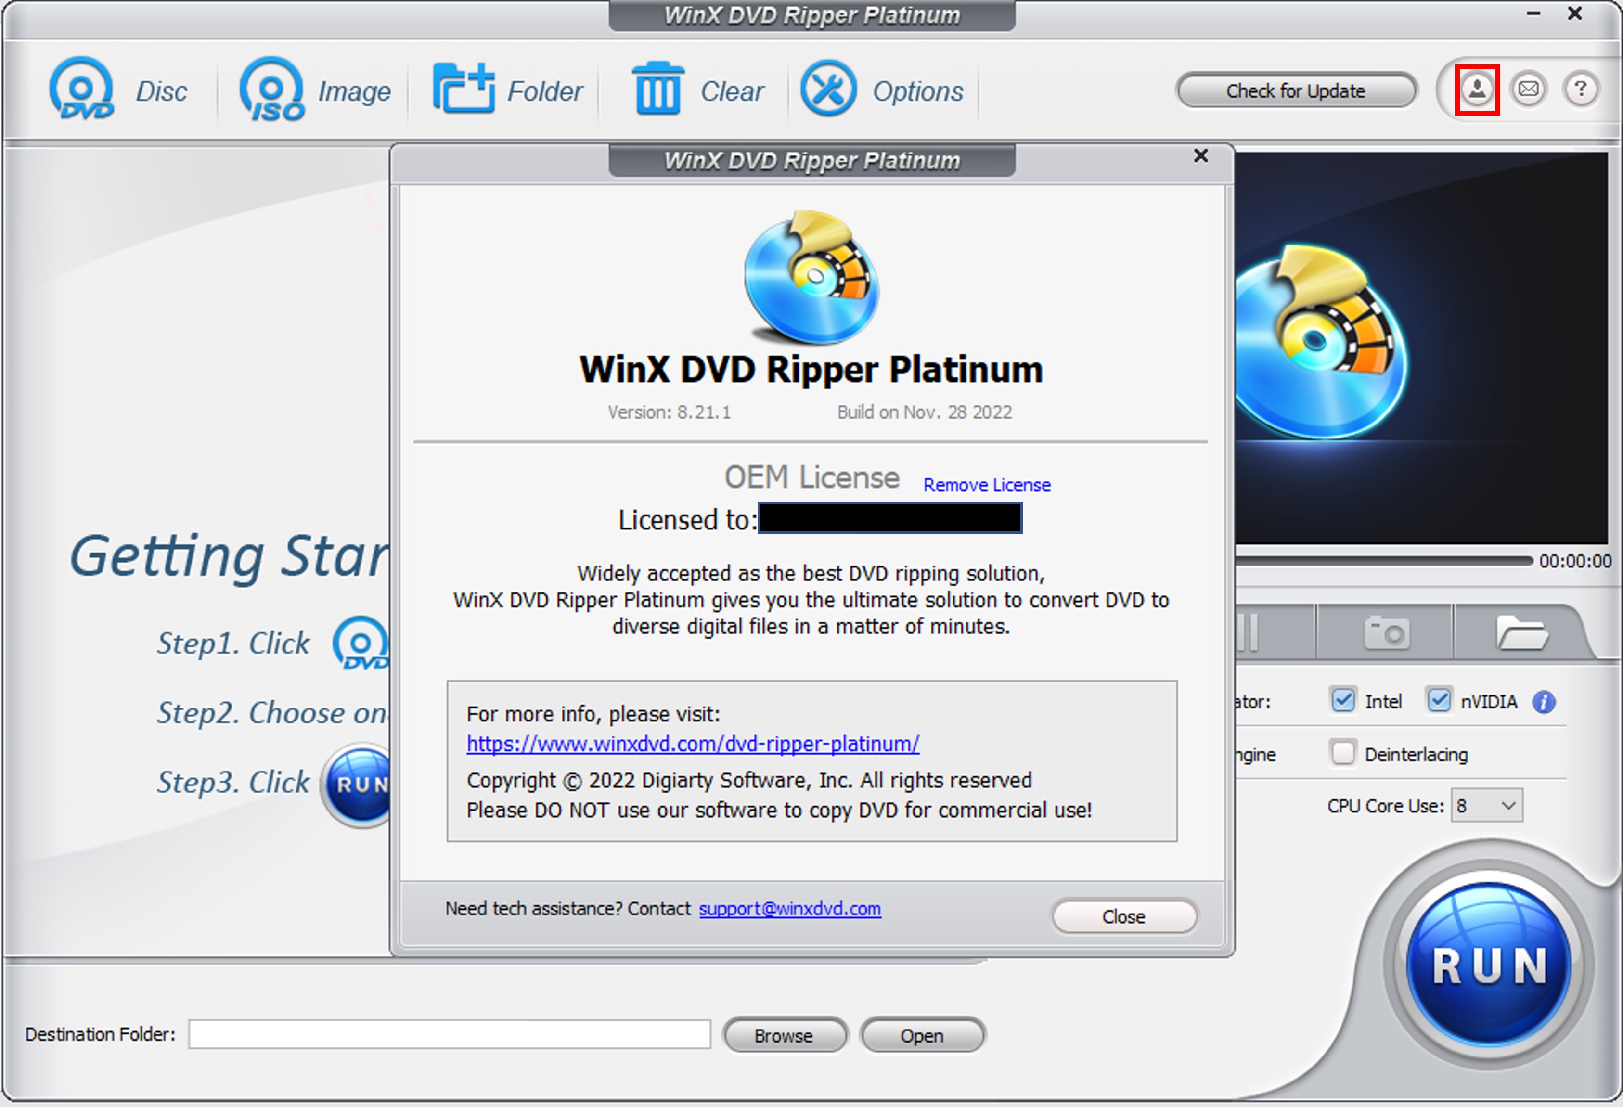
Task: Click the Remove License link
Action: tap(986, 485)
